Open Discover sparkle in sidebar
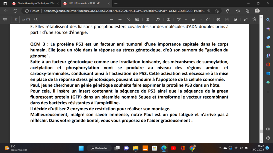 (x=268, y=29)
